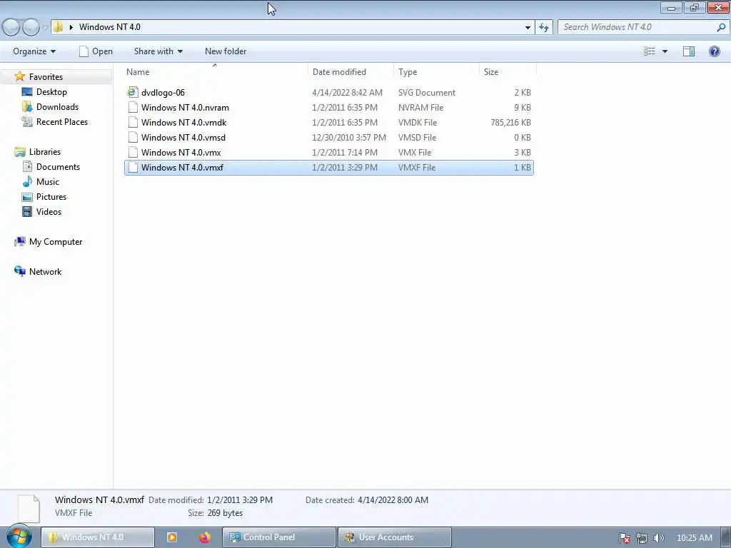Open My Computer in navigation pane
The image size is (731, 548).
pyautogui.click(x=56, y=241)
